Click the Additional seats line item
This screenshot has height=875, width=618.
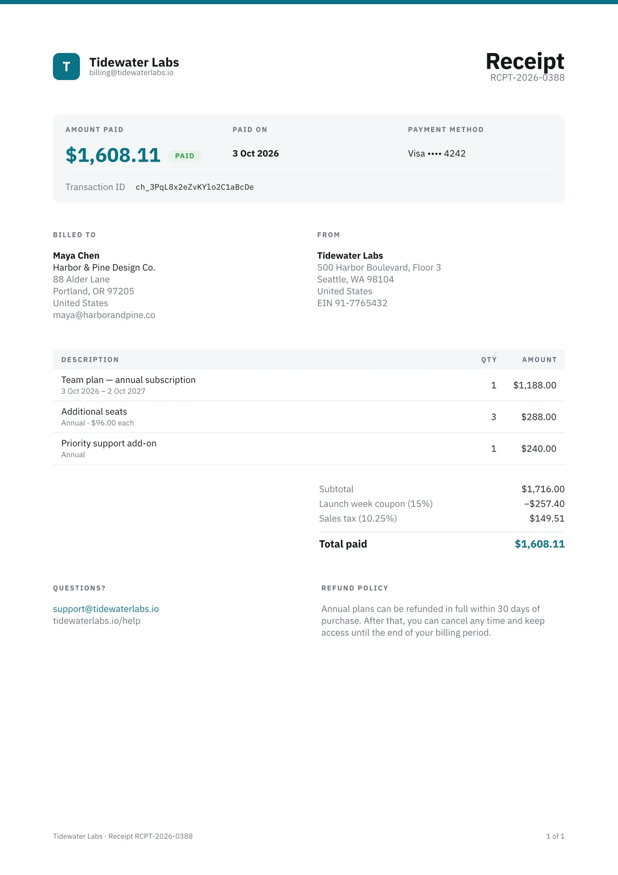(309, 417)
